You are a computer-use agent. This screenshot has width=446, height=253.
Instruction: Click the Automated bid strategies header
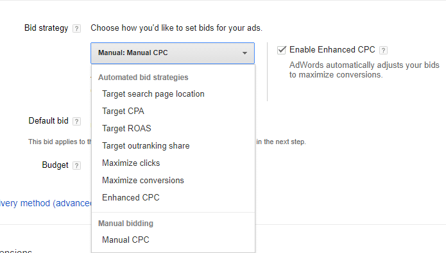point(143,78)
